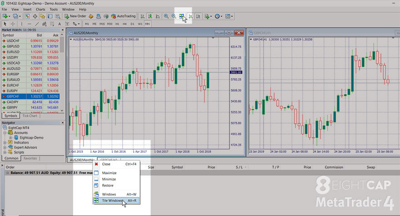This screenshot has width=400, height=216.
Task: Click the Commission column header in Terminal
Action: coord(334,167)
